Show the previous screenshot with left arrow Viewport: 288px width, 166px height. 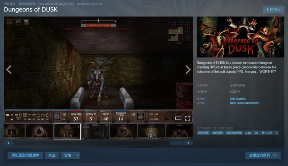pyautogui.click(x=9, y=69)
